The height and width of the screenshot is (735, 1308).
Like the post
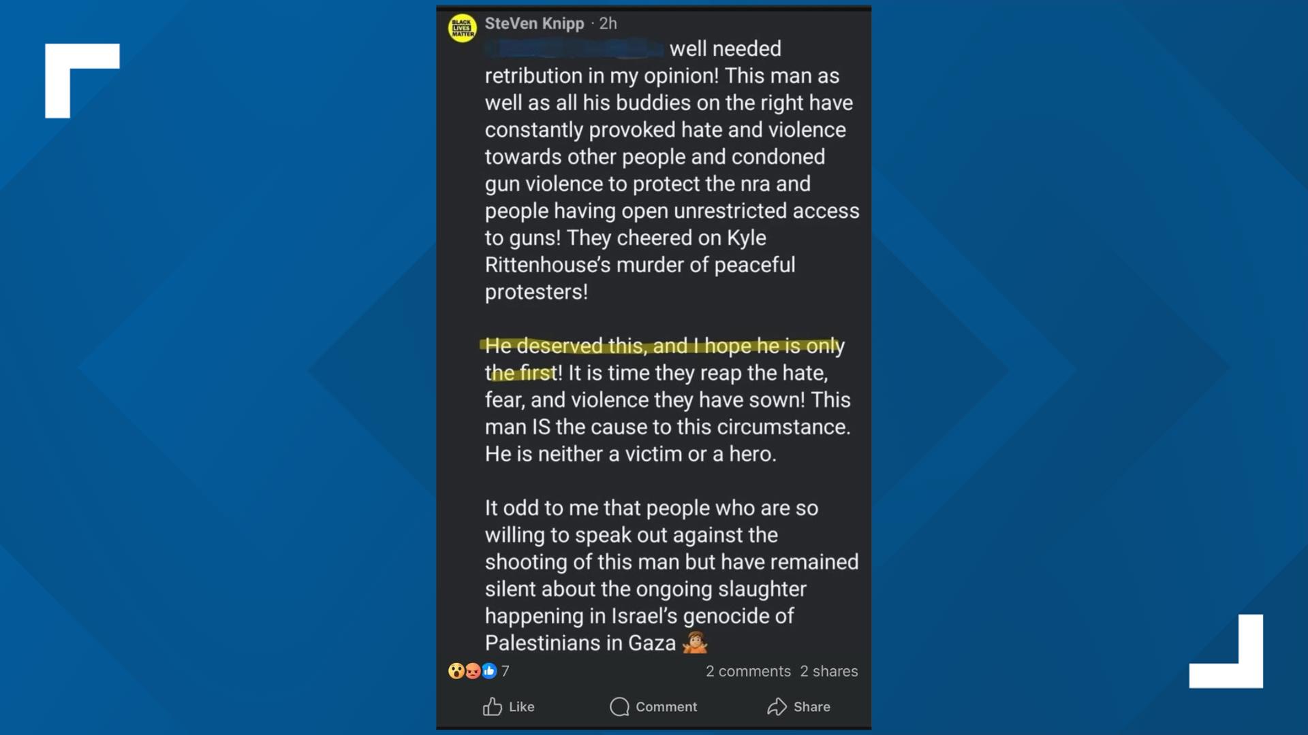click(509, 706)
